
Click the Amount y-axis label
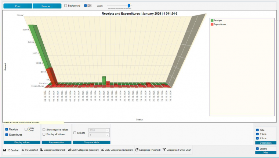point(5,67)
